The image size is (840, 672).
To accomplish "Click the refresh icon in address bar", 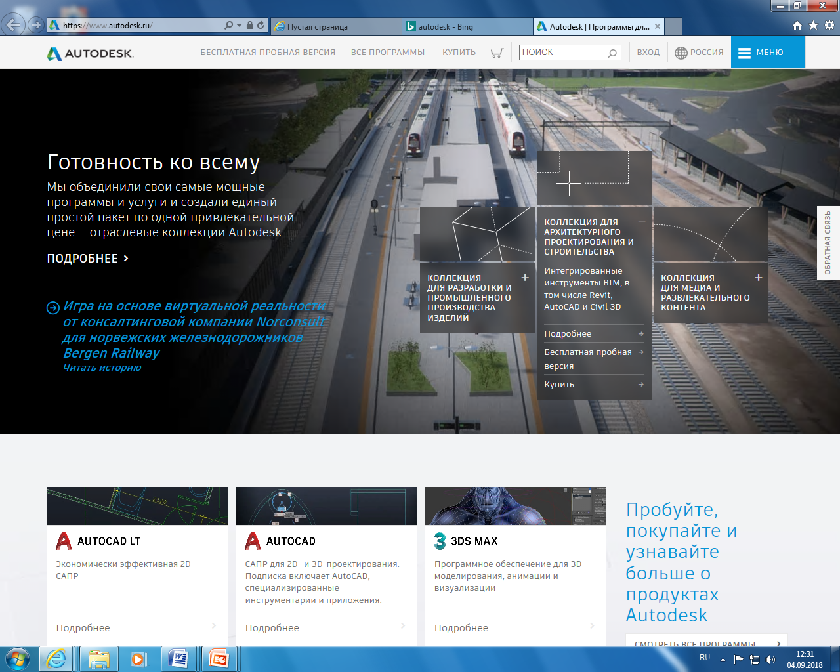I will point(261,25).
